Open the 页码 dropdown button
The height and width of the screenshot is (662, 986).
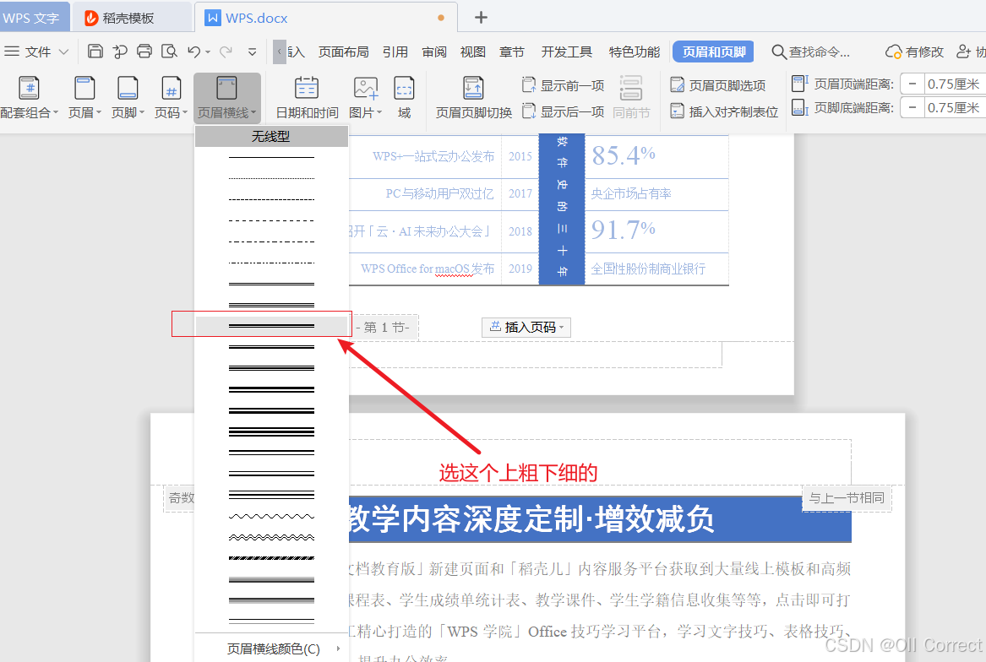pos(171,97)
